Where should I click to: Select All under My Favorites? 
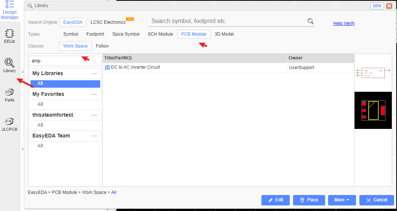tap(40, 104)
